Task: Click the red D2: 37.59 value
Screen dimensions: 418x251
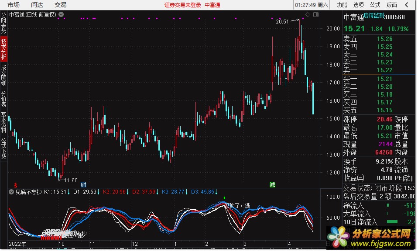Action: [x=145, y=192]
